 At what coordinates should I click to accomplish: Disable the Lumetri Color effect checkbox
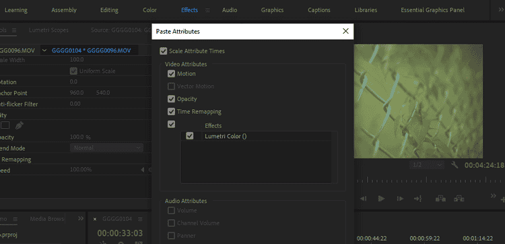coord(190,136)
